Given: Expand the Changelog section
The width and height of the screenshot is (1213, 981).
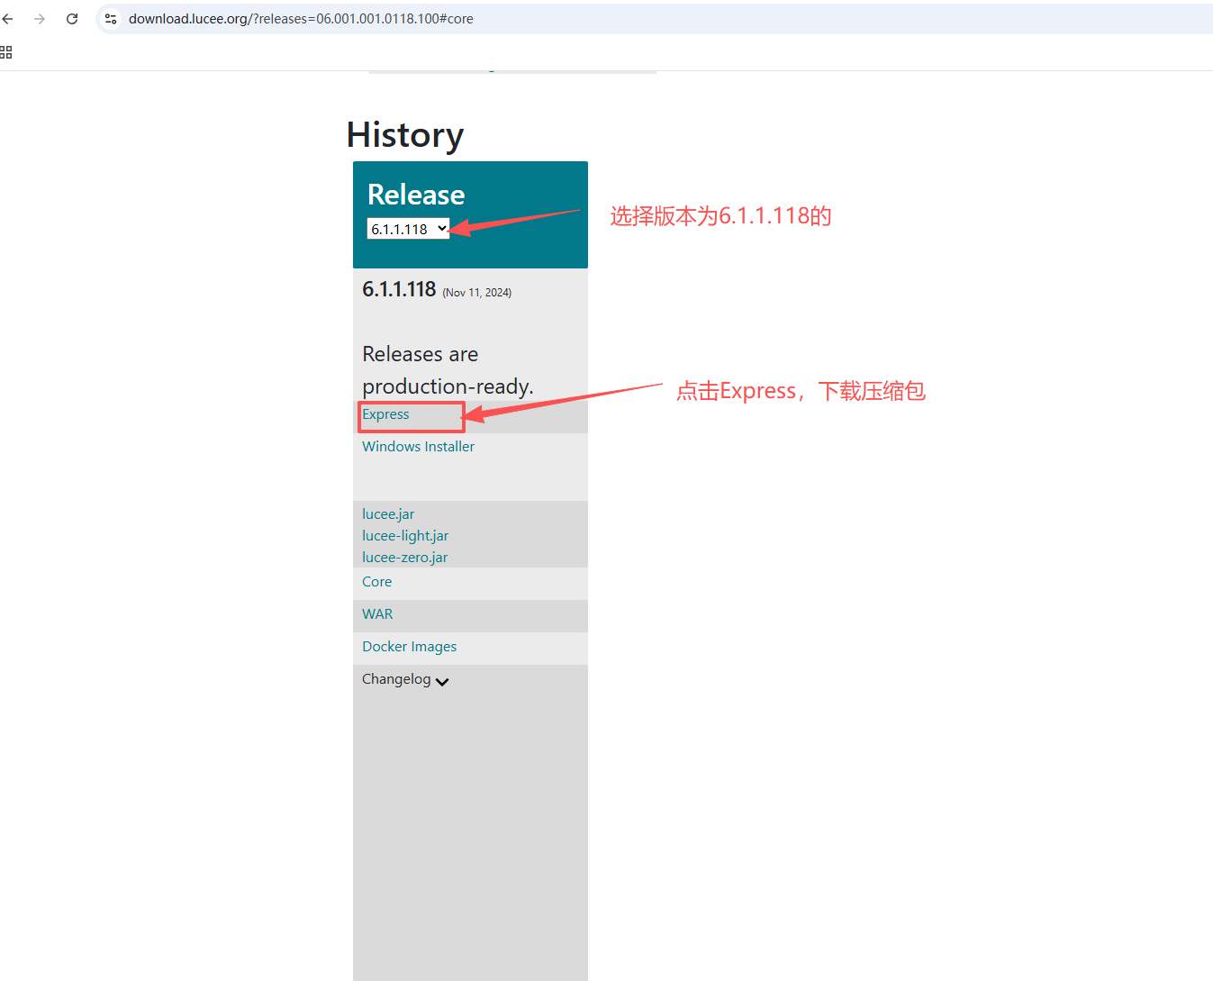Looking at the screenshot, I should coord(405,679).
